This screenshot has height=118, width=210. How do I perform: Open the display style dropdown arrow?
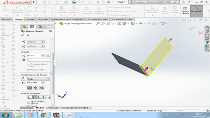136,24
